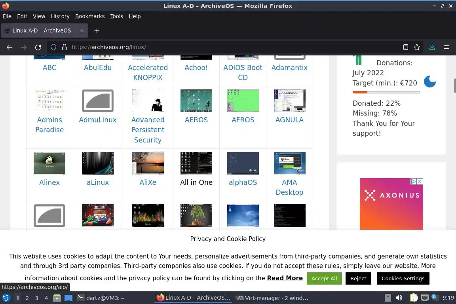Viewport: 456px width, 304px height.
Task: Click the eject removable media tray icon
Action: (388, 298)
